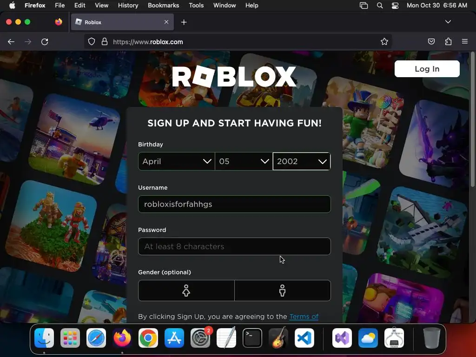Open Launchpad from the dock
The image size is (476, 357).
(x=70, y=338)
